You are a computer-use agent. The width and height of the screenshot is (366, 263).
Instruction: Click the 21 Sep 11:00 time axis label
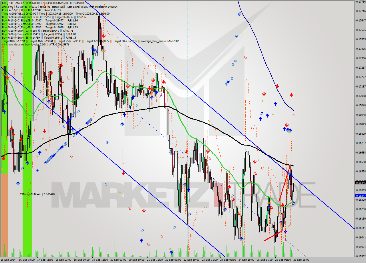click(x=155, y=260)
